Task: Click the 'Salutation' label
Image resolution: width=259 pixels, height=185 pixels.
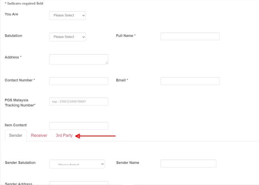Action: pyautogui.click(x=14, y=36)
